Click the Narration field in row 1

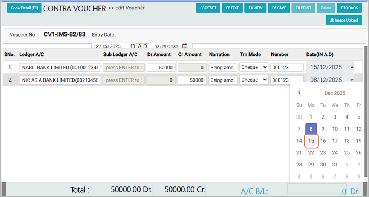[x=223, y=68]
